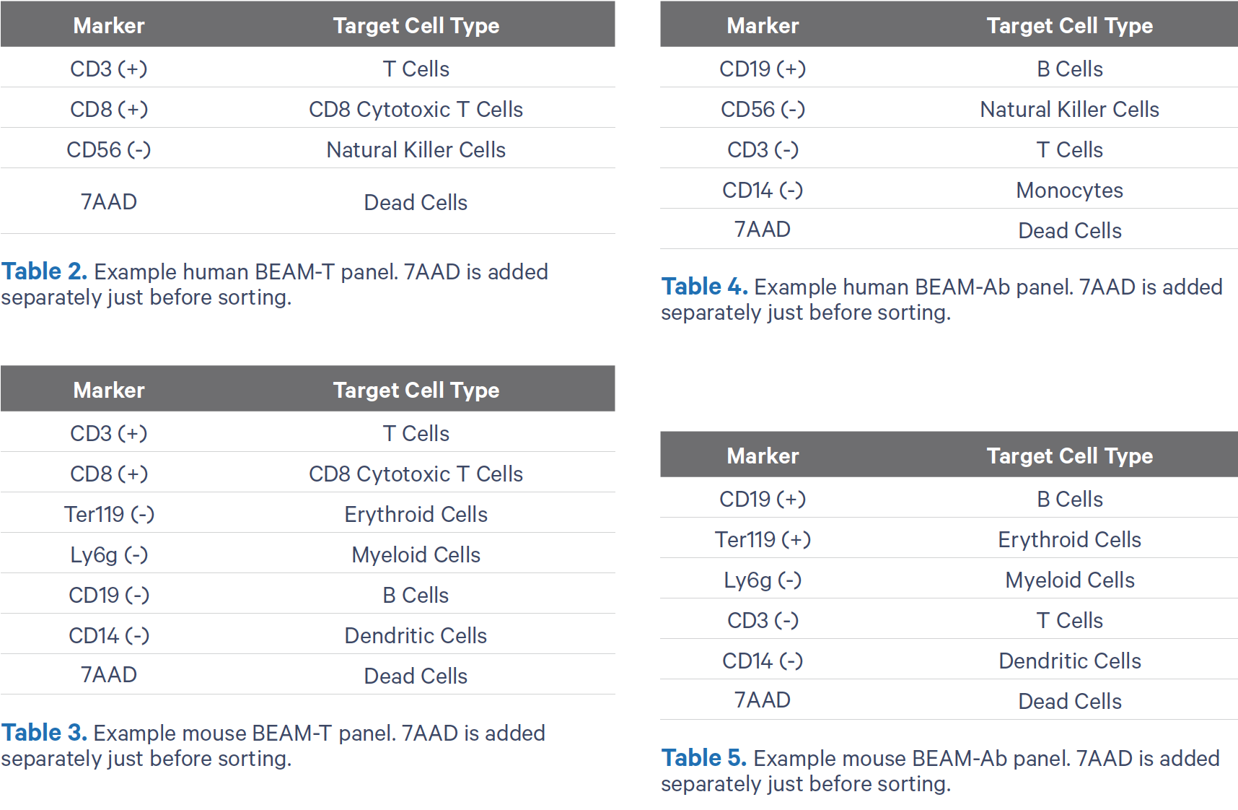The image size is (1238, 810).
Task: Select Erythroid Cells in Table 5
Action: click(1070, 539)
